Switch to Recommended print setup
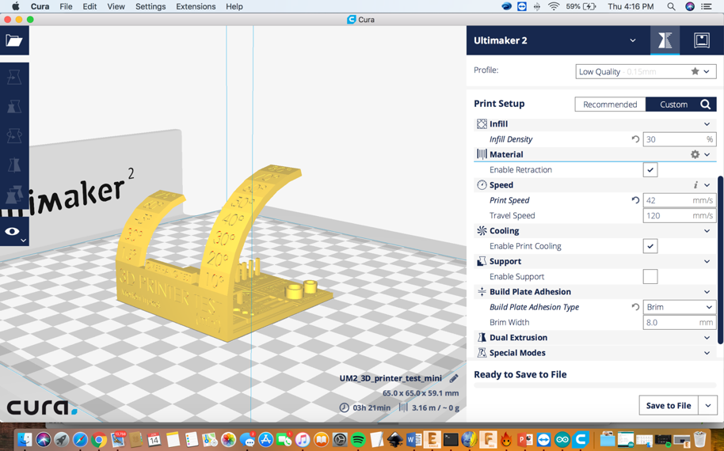The width and height of the screenshot is (724, 451). [610, 104]
